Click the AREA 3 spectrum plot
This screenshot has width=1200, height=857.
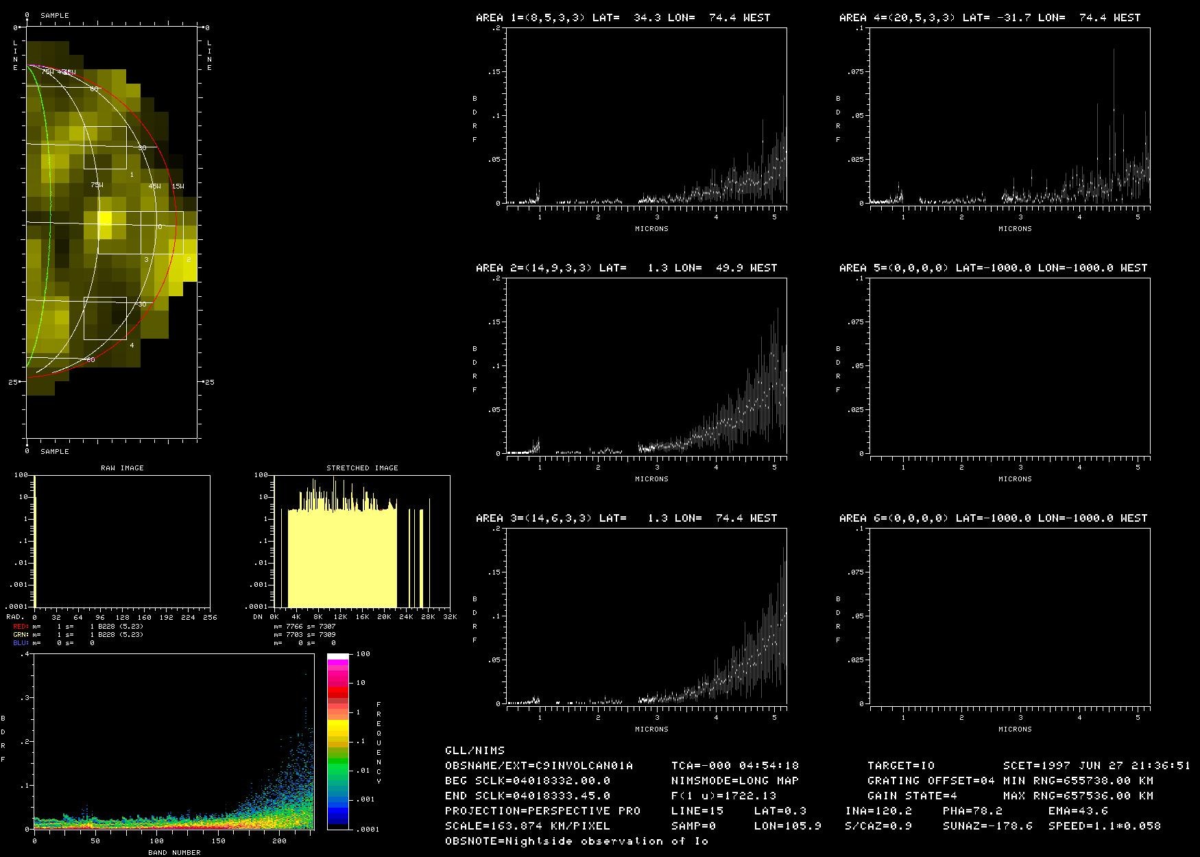coord(646,616)
